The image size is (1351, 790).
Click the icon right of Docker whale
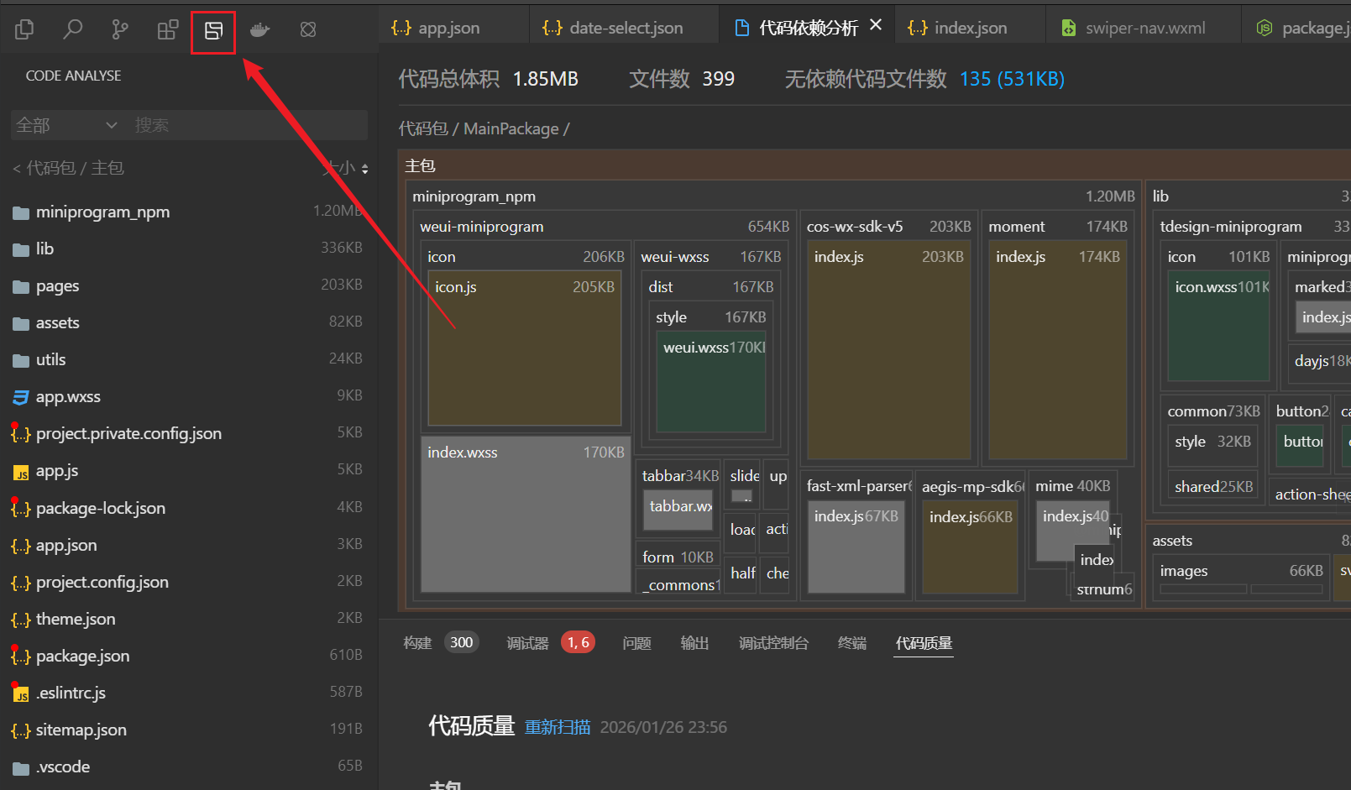[x=308, y=30]
